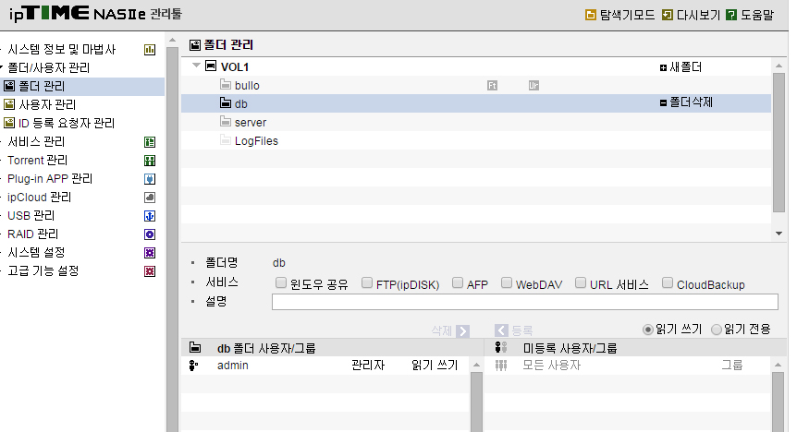Click the 새폴더 button
Screen dimensions: 797x432
click(681, 67)
